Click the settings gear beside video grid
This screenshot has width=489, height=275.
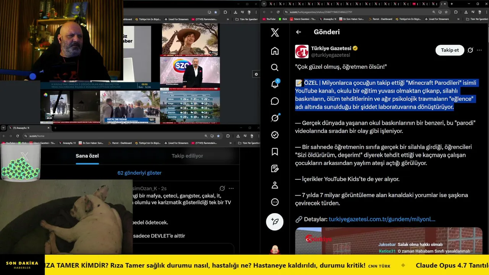pyautogui.click(x=256, y=74)
